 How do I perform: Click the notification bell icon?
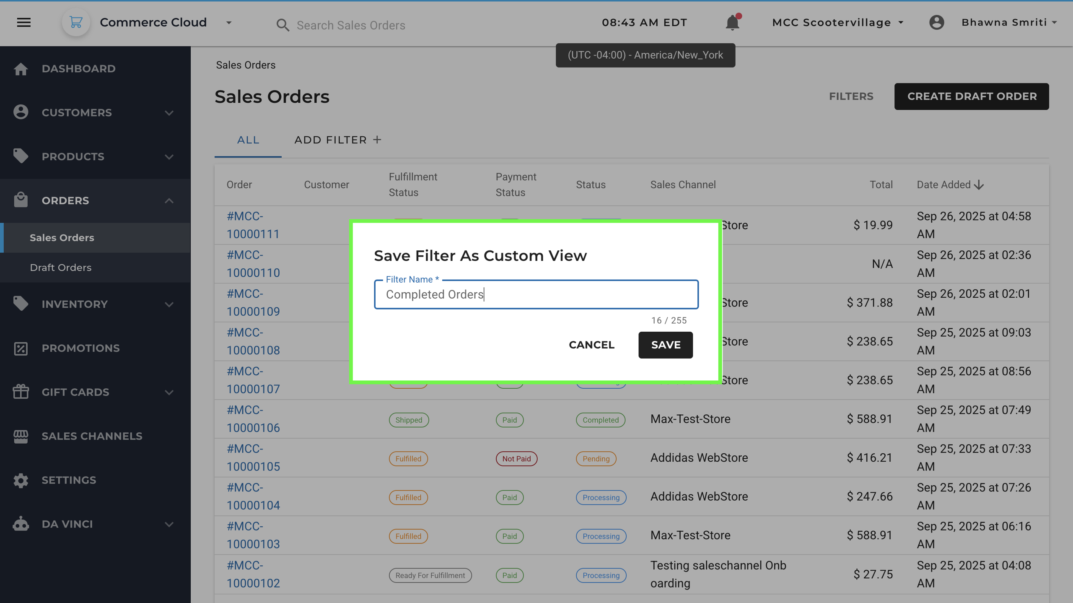click(x=732, y=23)
